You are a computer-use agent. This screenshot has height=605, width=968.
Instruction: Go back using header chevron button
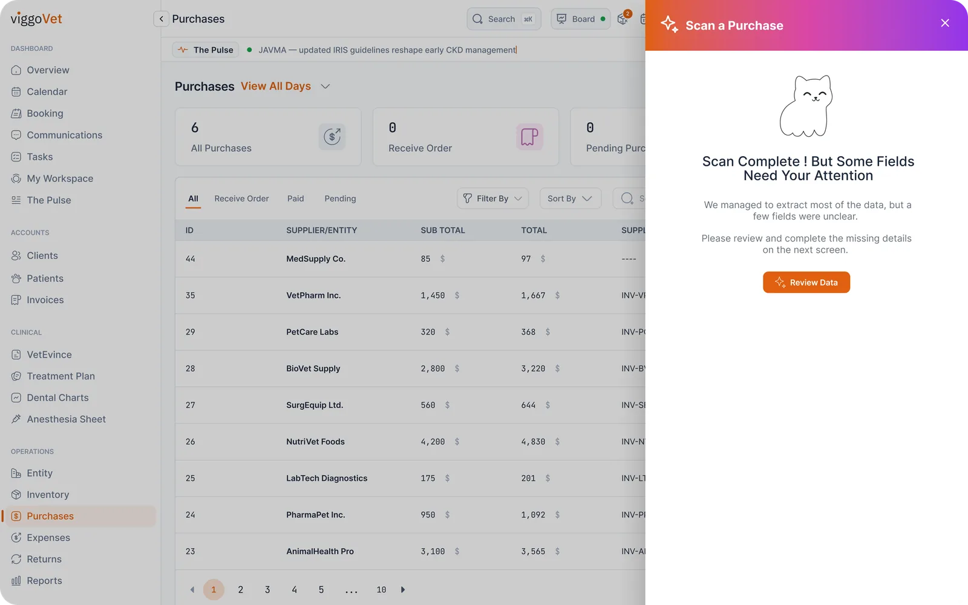pyautogui.click(x=161, y=19)
